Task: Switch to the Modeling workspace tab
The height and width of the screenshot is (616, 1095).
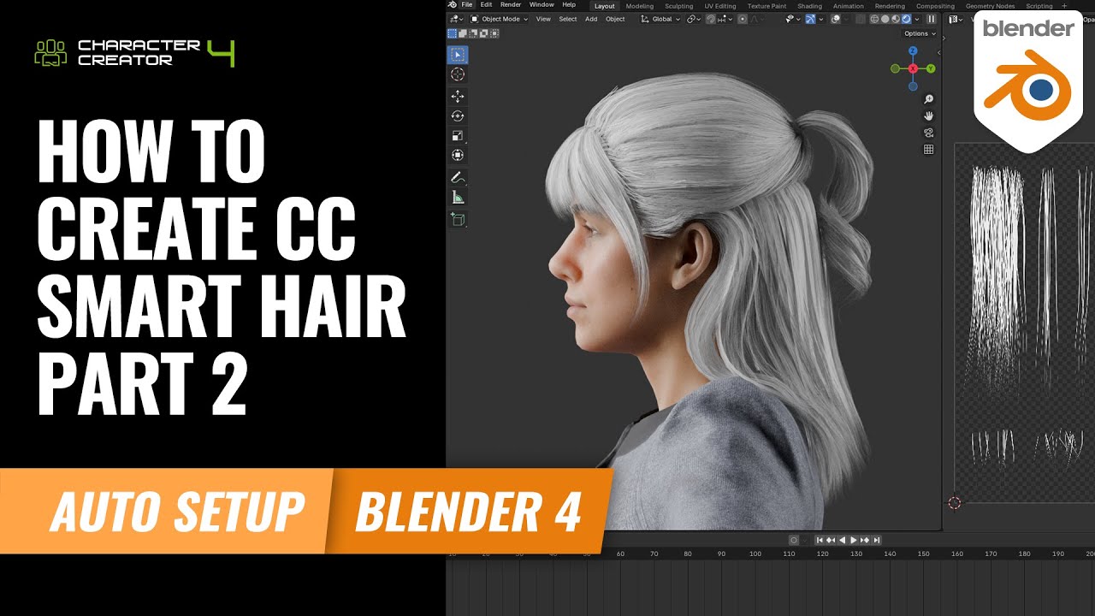Action: (x=640, y=6)
